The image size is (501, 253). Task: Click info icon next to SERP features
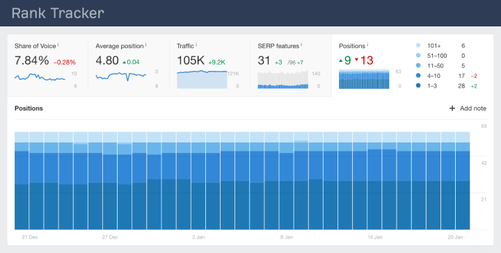pos(301,45)
